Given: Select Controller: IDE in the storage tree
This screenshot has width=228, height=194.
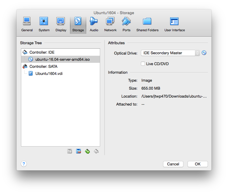Looking at the screenshot, I should [x=42, y=52].
